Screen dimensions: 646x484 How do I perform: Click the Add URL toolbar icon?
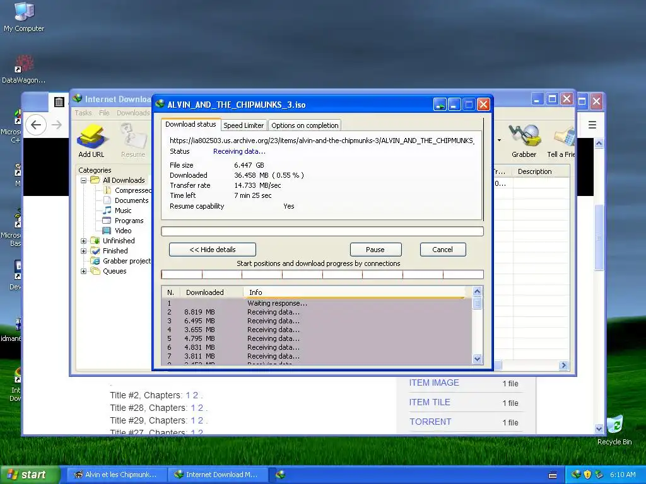click(x=91, y=141)
